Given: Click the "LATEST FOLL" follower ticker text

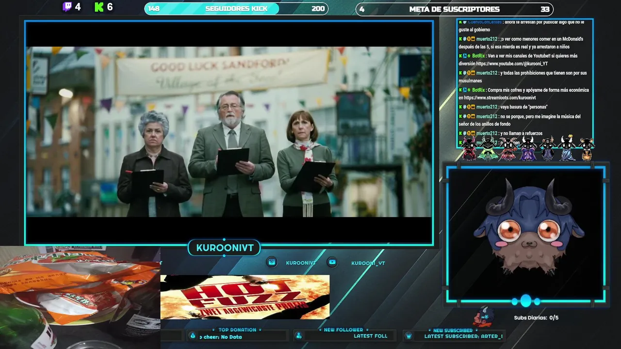Looking at the screenshot, I should 371,336.
